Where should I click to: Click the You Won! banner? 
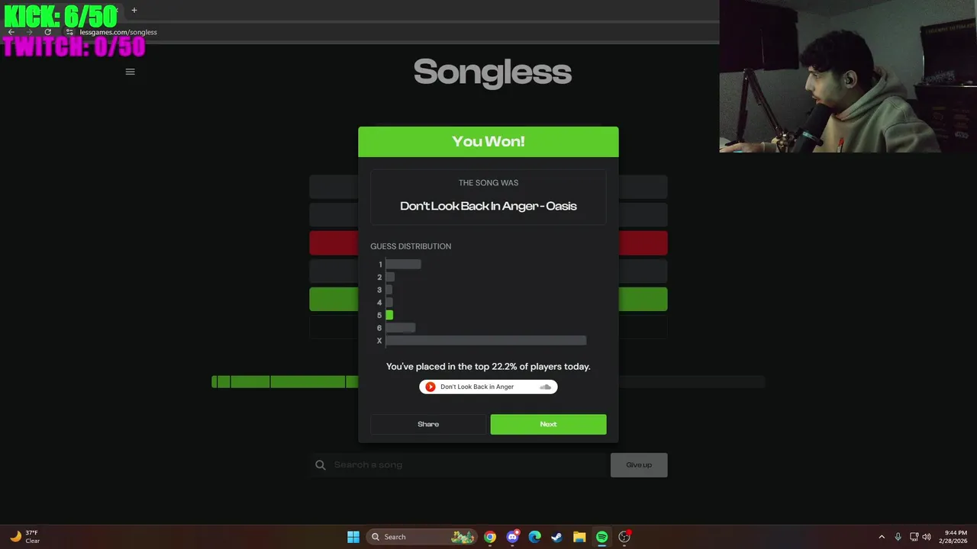tap(488, 142)
